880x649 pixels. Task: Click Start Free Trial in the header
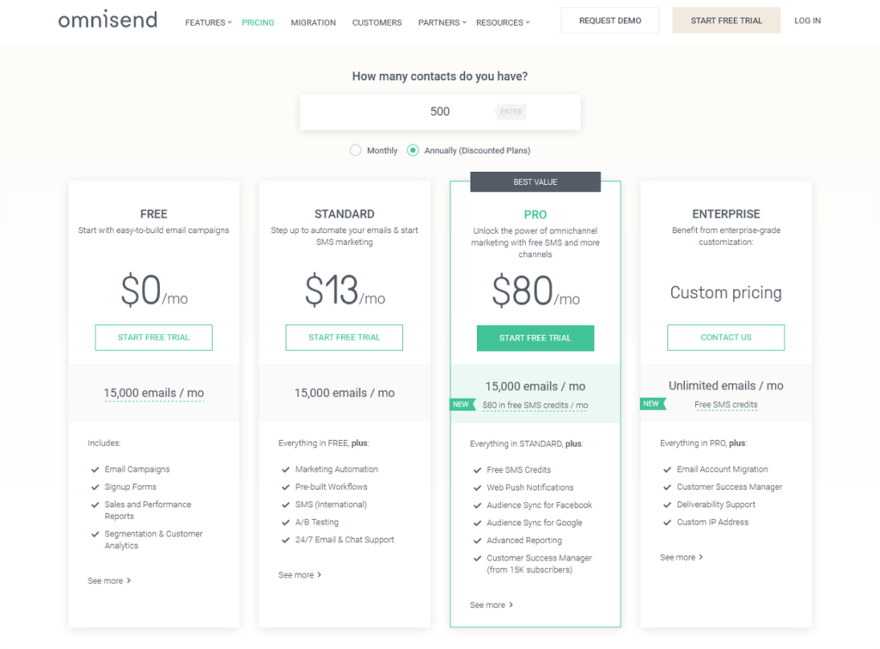pyautogui.click(x=726, y=21)
